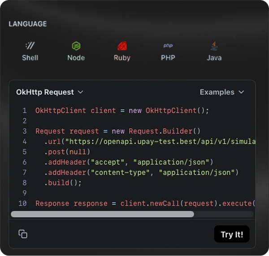Image resolution: width=269 pixels, height=256 pixels.
Task: Expand the Examples dropdown
Action: pos(222,92)
